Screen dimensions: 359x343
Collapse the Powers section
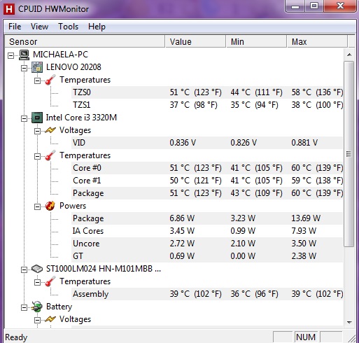click(37, 206)
